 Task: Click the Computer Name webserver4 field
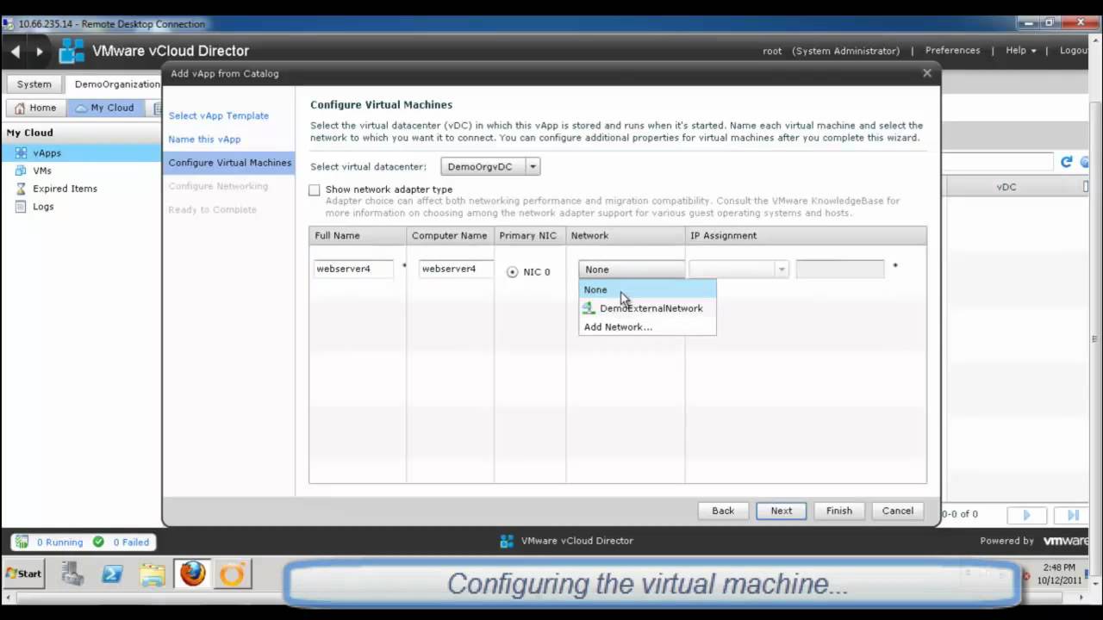click(x=456, y=269)
